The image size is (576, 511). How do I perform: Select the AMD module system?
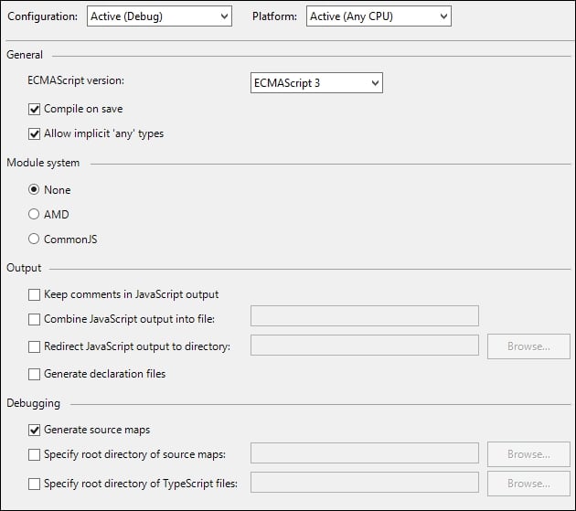(35, 215)
